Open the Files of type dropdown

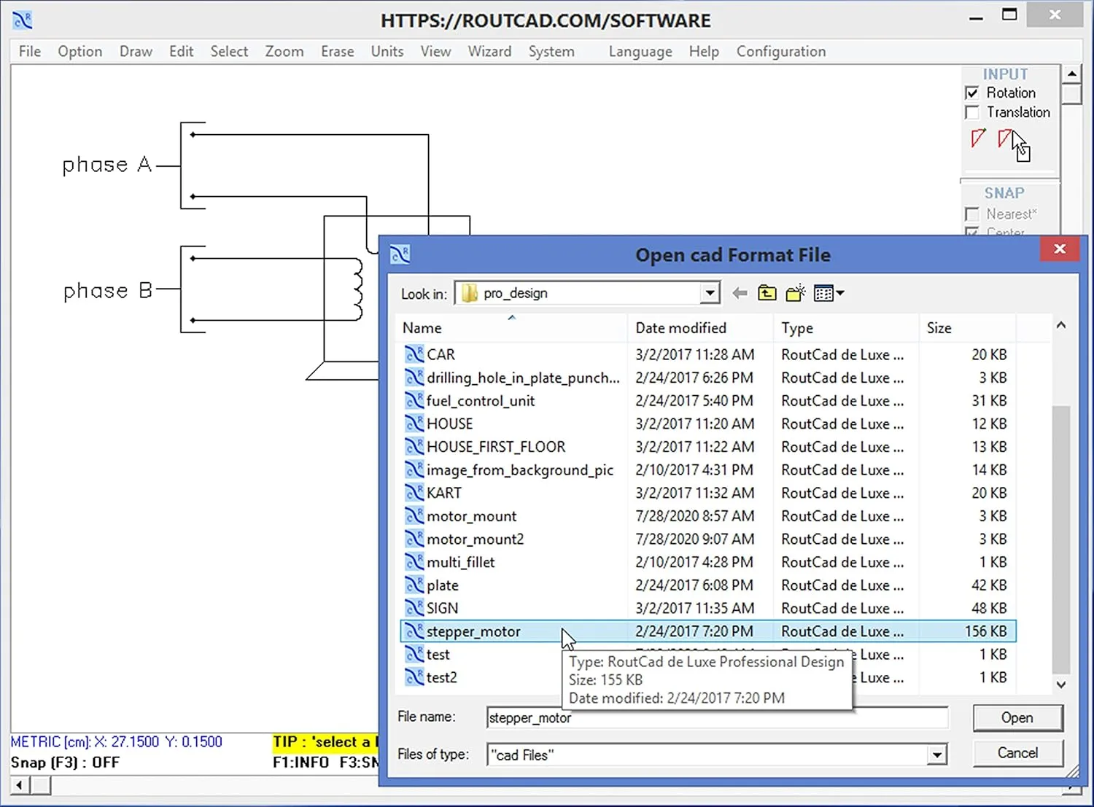937,755
